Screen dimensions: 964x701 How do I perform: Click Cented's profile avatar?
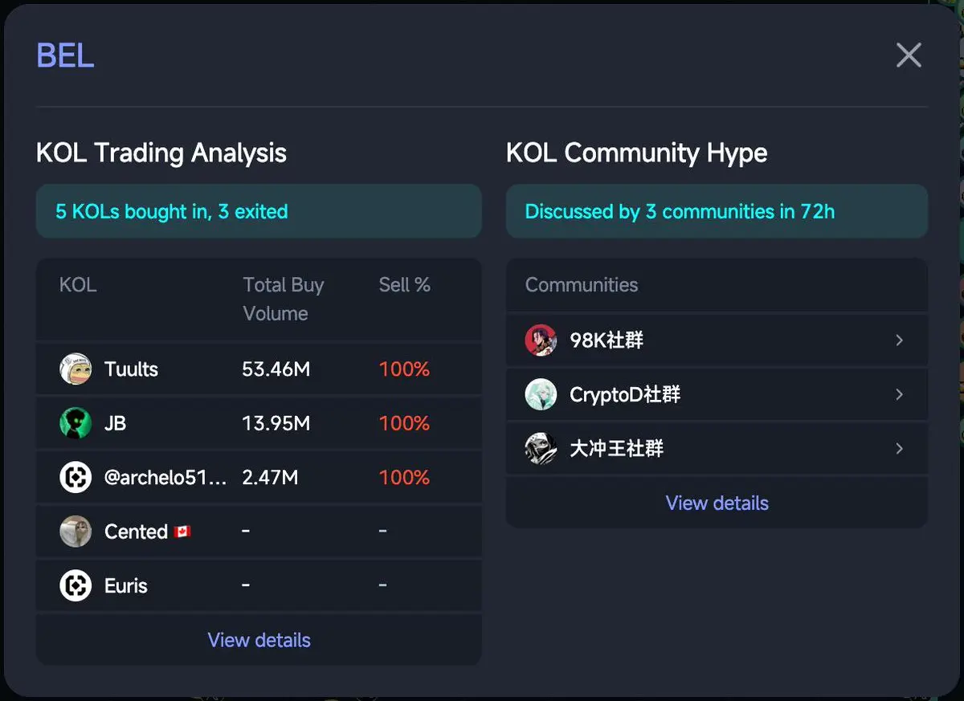(x=76, y=532)
